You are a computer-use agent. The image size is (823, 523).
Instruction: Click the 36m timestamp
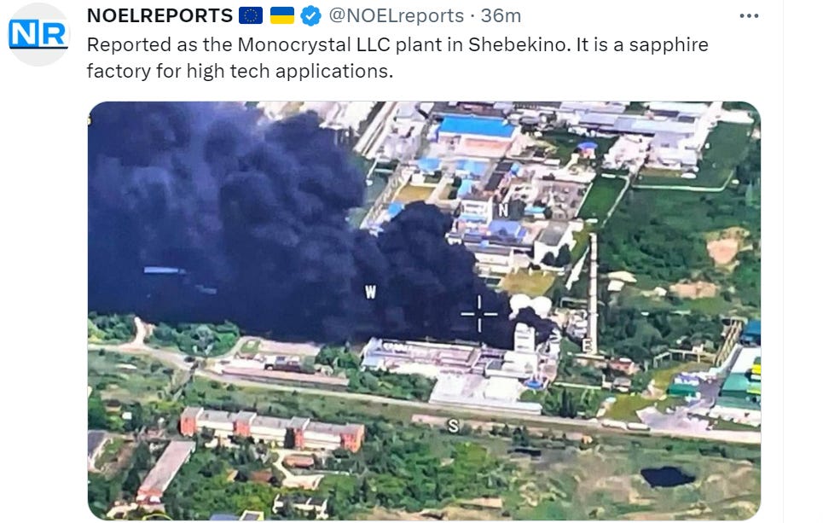(x=501, y=15)
